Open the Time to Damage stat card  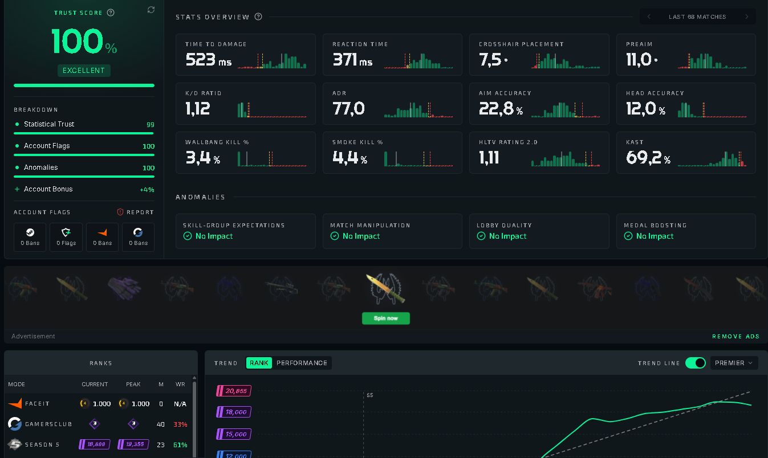coord(246,55)
